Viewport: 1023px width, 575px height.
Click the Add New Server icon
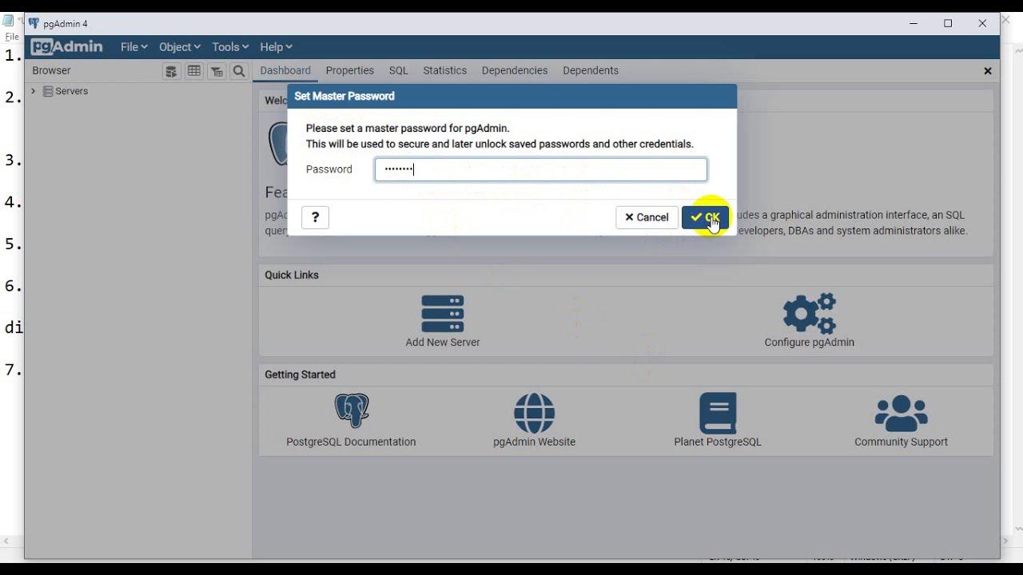coord(443,314)
